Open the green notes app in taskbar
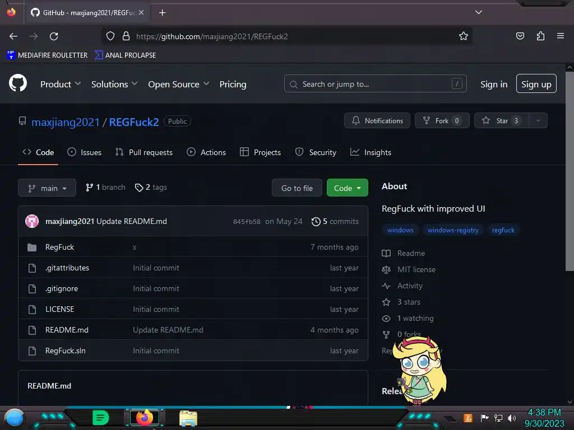Screen dimensions: 574x430 point(101,418)
